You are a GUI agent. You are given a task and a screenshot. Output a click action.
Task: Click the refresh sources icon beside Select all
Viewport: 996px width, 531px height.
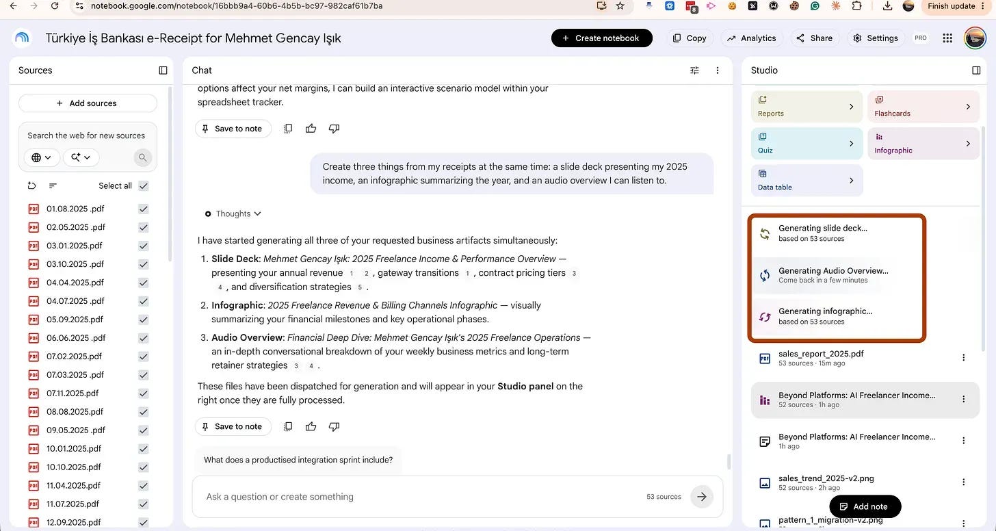click(x=31, y=185)
